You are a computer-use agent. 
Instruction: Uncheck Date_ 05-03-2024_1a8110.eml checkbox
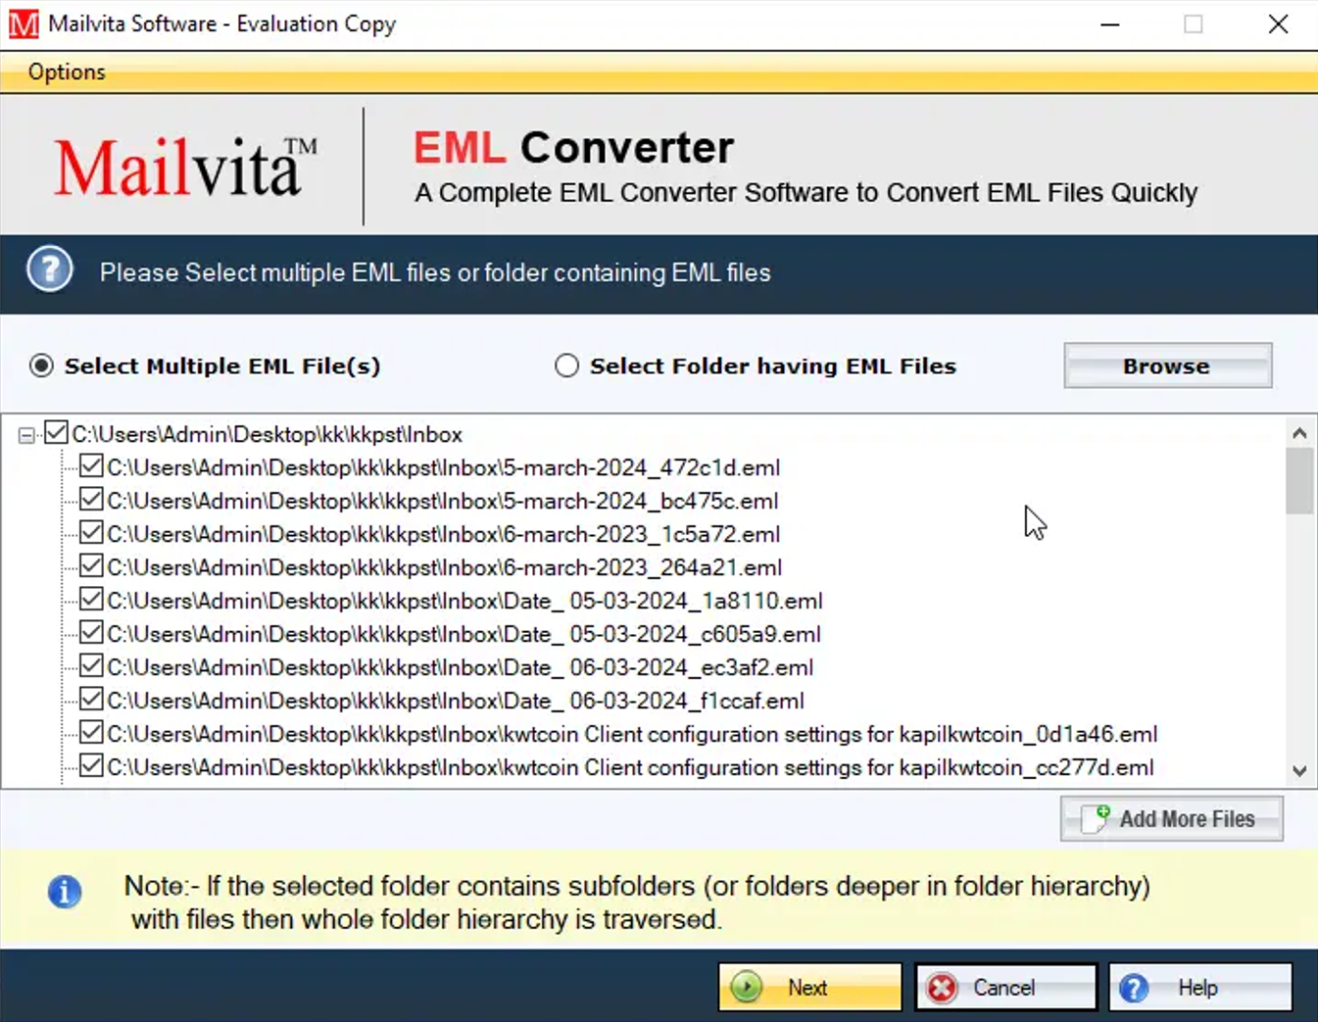pos(91,599)
